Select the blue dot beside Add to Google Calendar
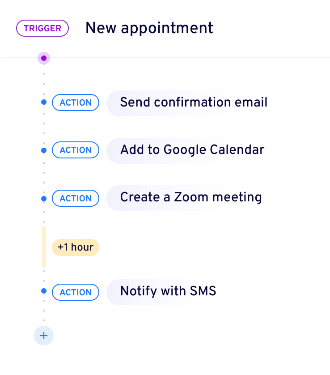 [x=44, y=151]
